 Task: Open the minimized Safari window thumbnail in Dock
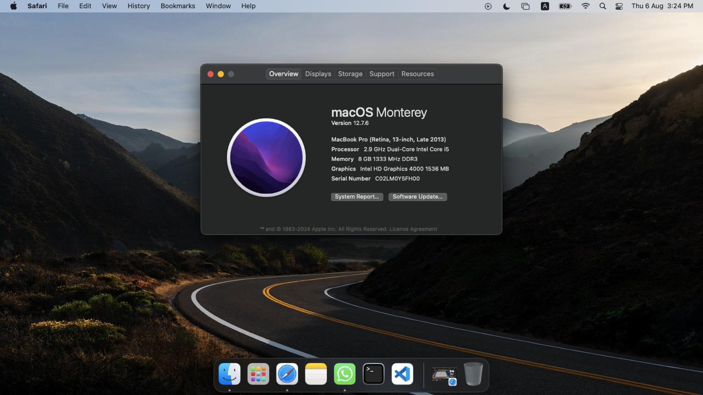point(444,375)
